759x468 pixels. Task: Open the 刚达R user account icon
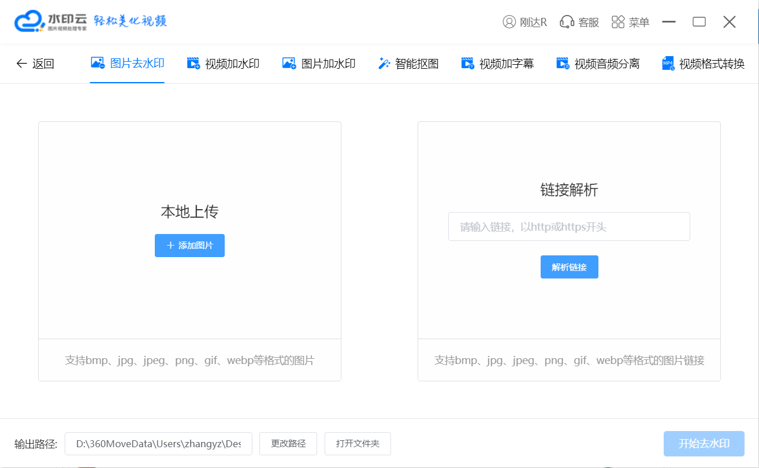pos(509,22)
